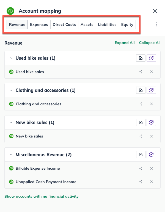Viewport: 165px width, 212px height.
Task: Click the purple sync icon for Miscellaneous Revenue group
Action: coord(151,155)
